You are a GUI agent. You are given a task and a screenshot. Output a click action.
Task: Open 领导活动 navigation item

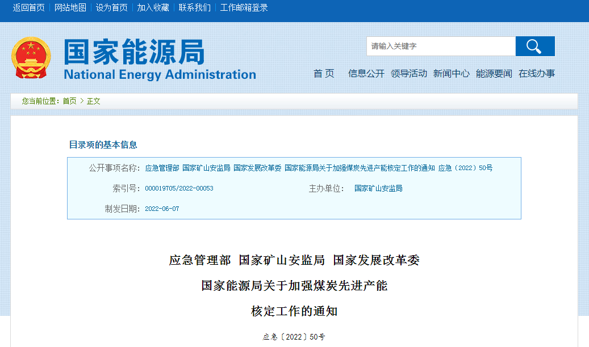[x=409, y=74]
